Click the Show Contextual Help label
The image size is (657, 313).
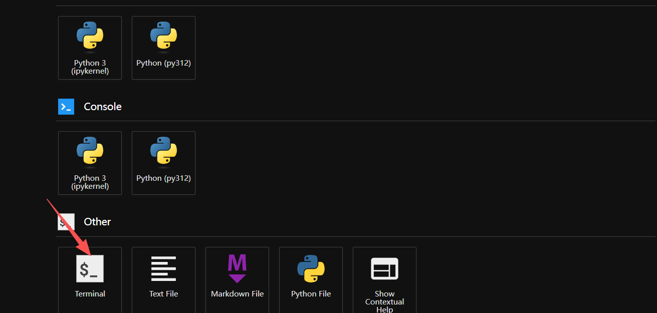[384, 301]
